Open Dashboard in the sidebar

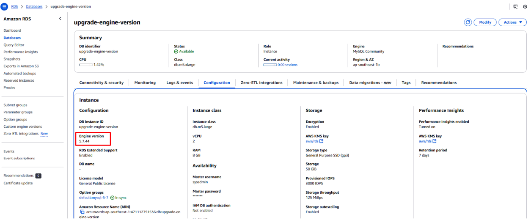12,30
